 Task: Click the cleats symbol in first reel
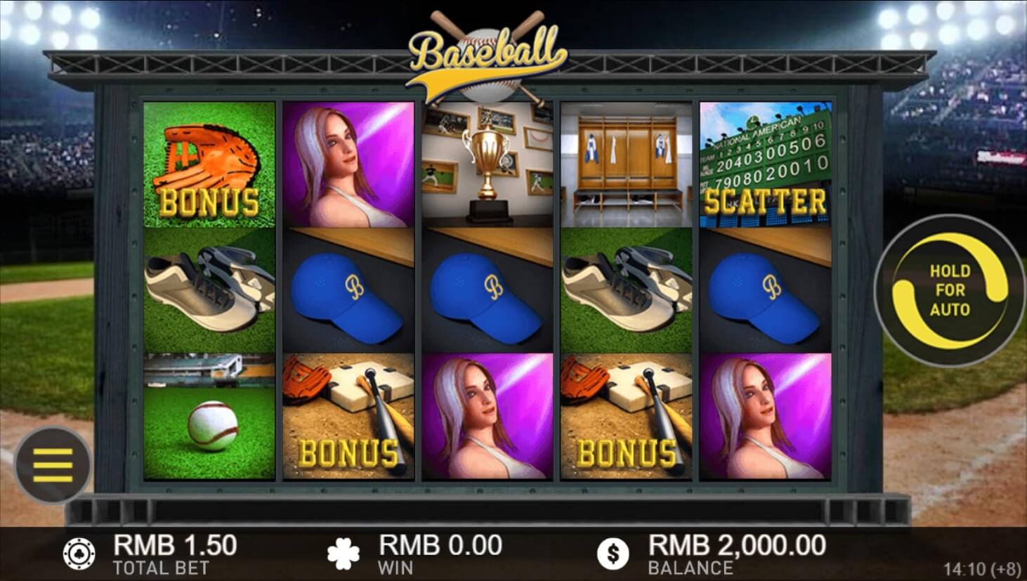(x=209, y=290)
